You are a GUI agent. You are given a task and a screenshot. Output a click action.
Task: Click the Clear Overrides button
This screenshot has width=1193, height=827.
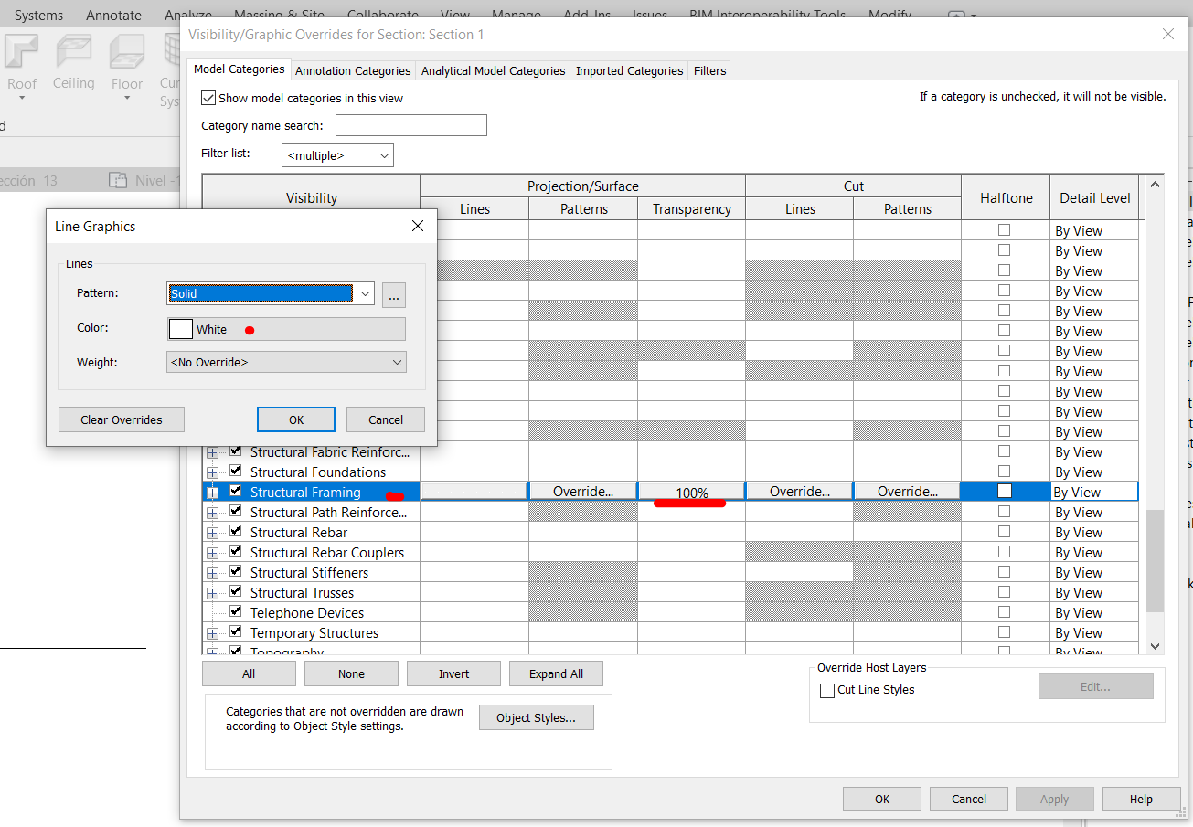tap(121, 419)
